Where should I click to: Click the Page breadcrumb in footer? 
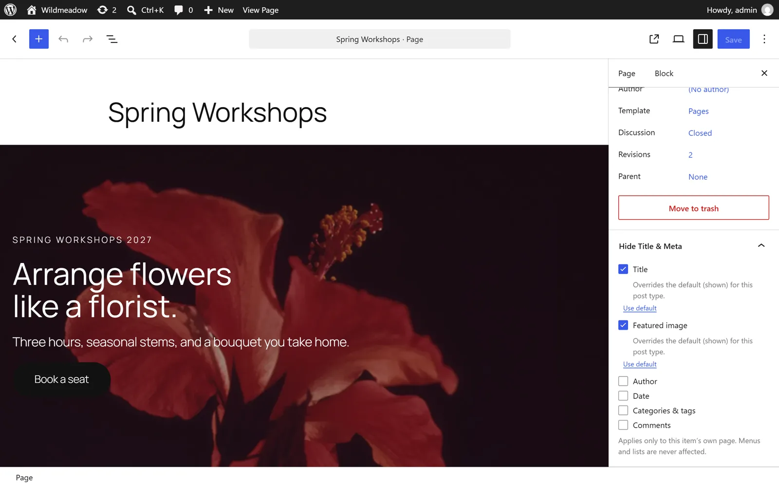pos(24,478)
